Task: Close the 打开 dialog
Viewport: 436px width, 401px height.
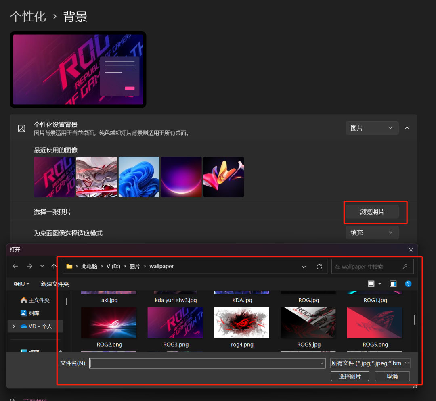Action: 411,250
